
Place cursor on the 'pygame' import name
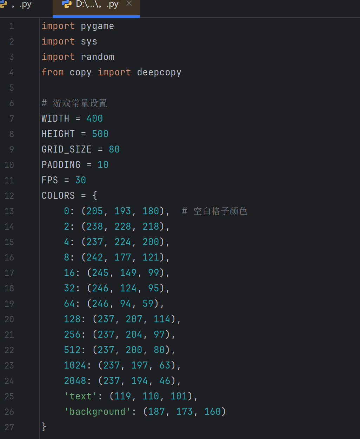point(98,27)
